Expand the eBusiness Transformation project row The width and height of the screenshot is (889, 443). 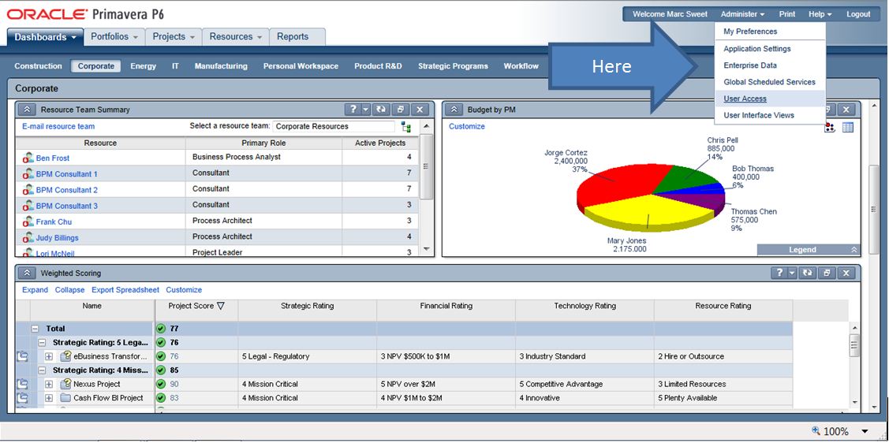(50, 356)
